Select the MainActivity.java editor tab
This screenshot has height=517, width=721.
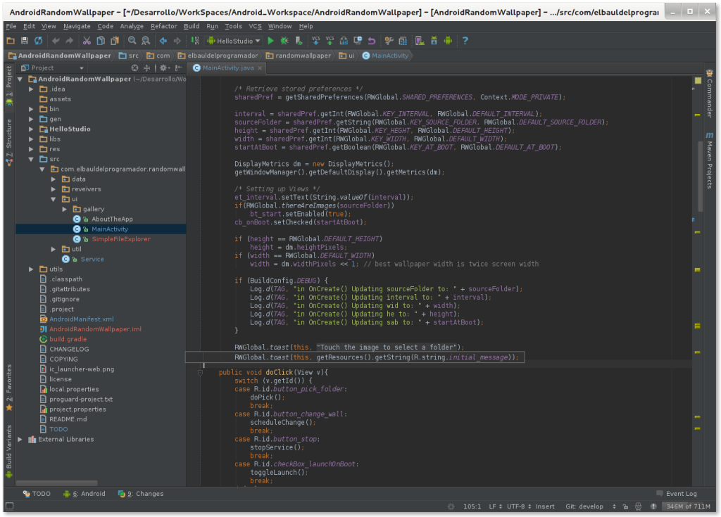tap(227, 68)
